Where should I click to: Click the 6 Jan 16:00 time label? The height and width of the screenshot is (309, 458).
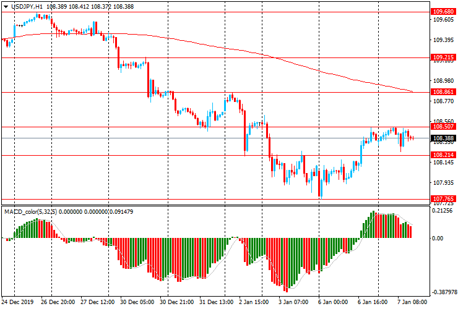[373, 302]
